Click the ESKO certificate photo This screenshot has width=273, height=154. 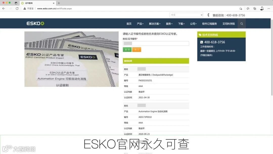71,59
